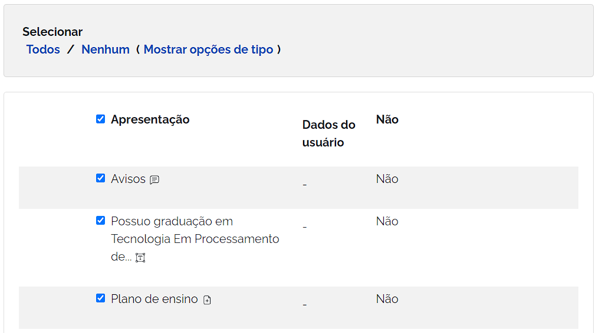Click the Dados do usuário column header

328,134
